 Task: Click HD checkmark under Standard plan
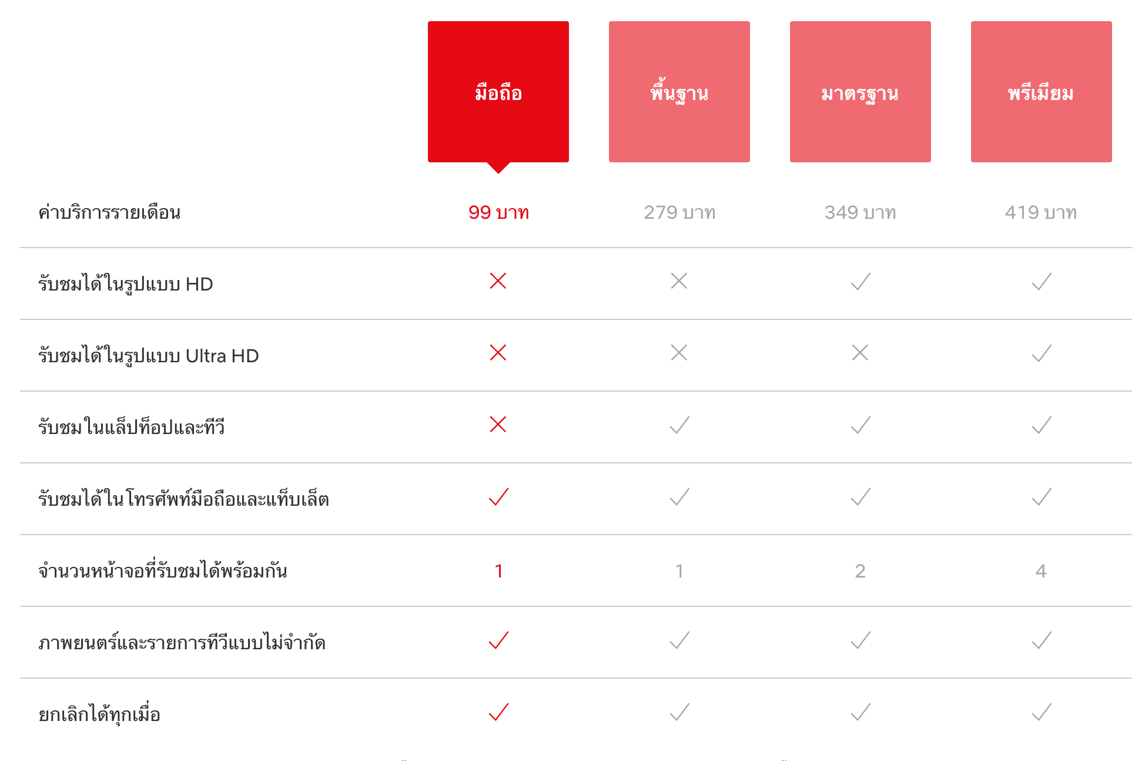point(861,281)
